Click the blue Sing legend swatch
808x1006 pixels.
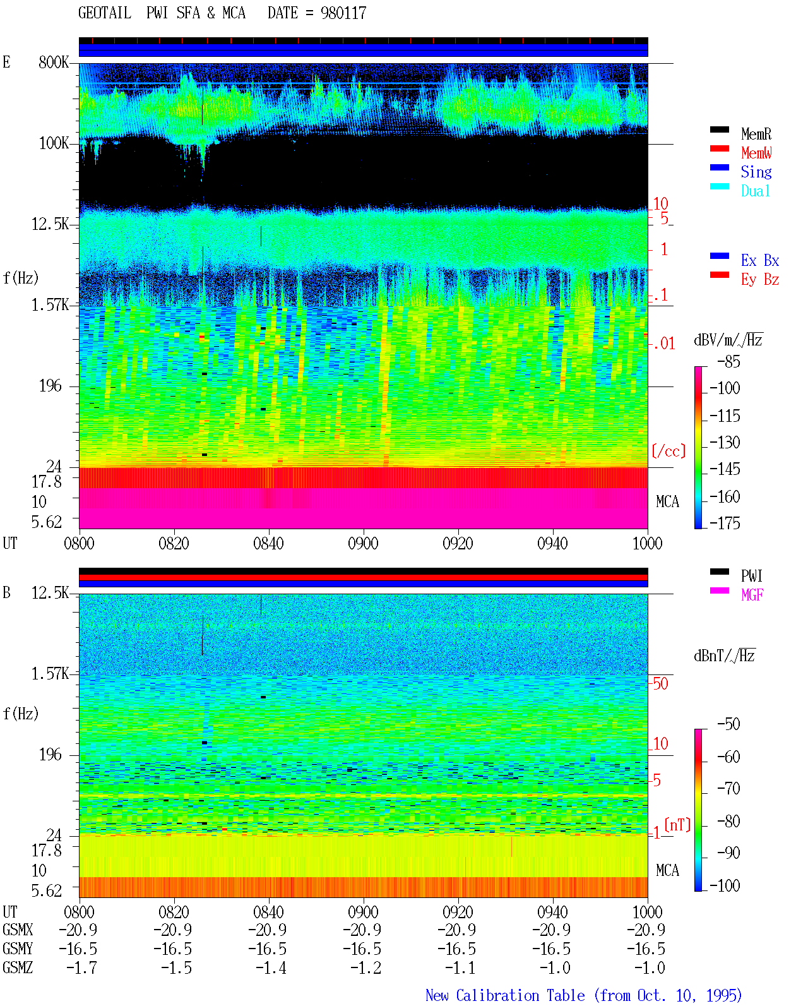[719, 168]
